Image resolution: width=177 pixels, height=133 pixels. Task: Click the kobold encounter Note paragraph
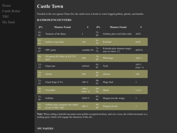tap(92, 116)
